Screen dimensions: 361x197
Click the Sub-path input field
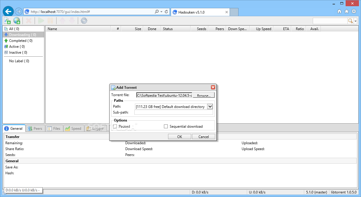174,112
